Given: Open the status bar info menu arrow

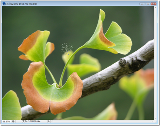Looking at the screenshot, I should tap(49, 121).
